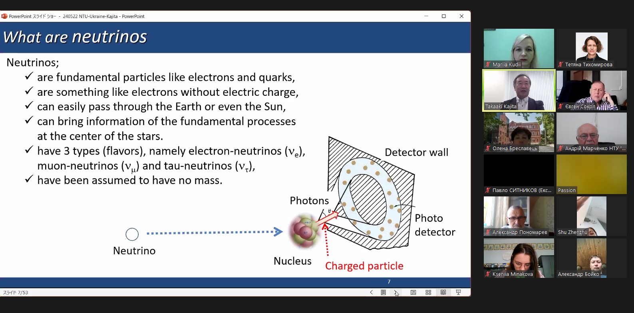The height and width of the screenshot is (313, 634).
Task: Click the nucleus cluster image
Action: (x=305, y=231)
